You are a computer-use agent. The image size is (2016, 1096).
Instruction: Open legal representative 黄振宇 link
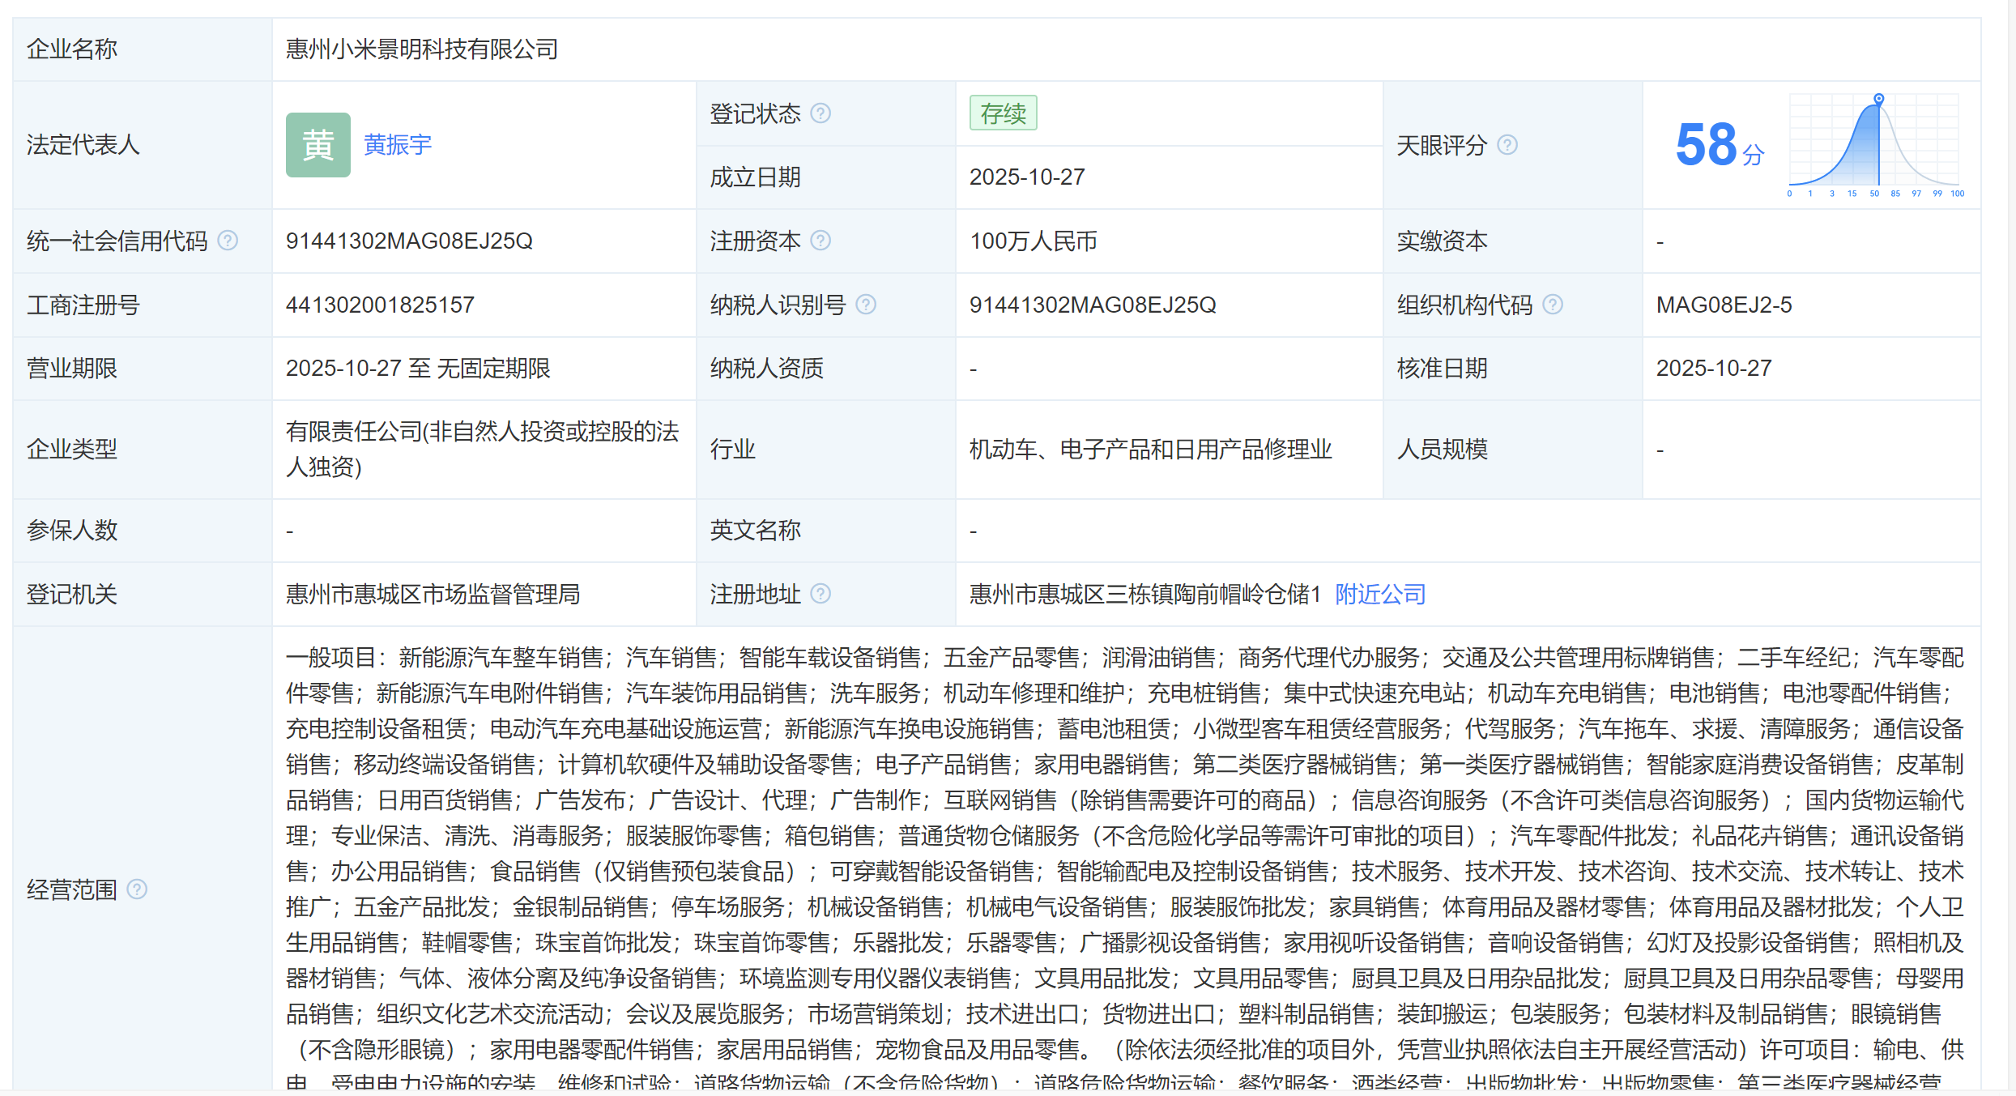398,145
